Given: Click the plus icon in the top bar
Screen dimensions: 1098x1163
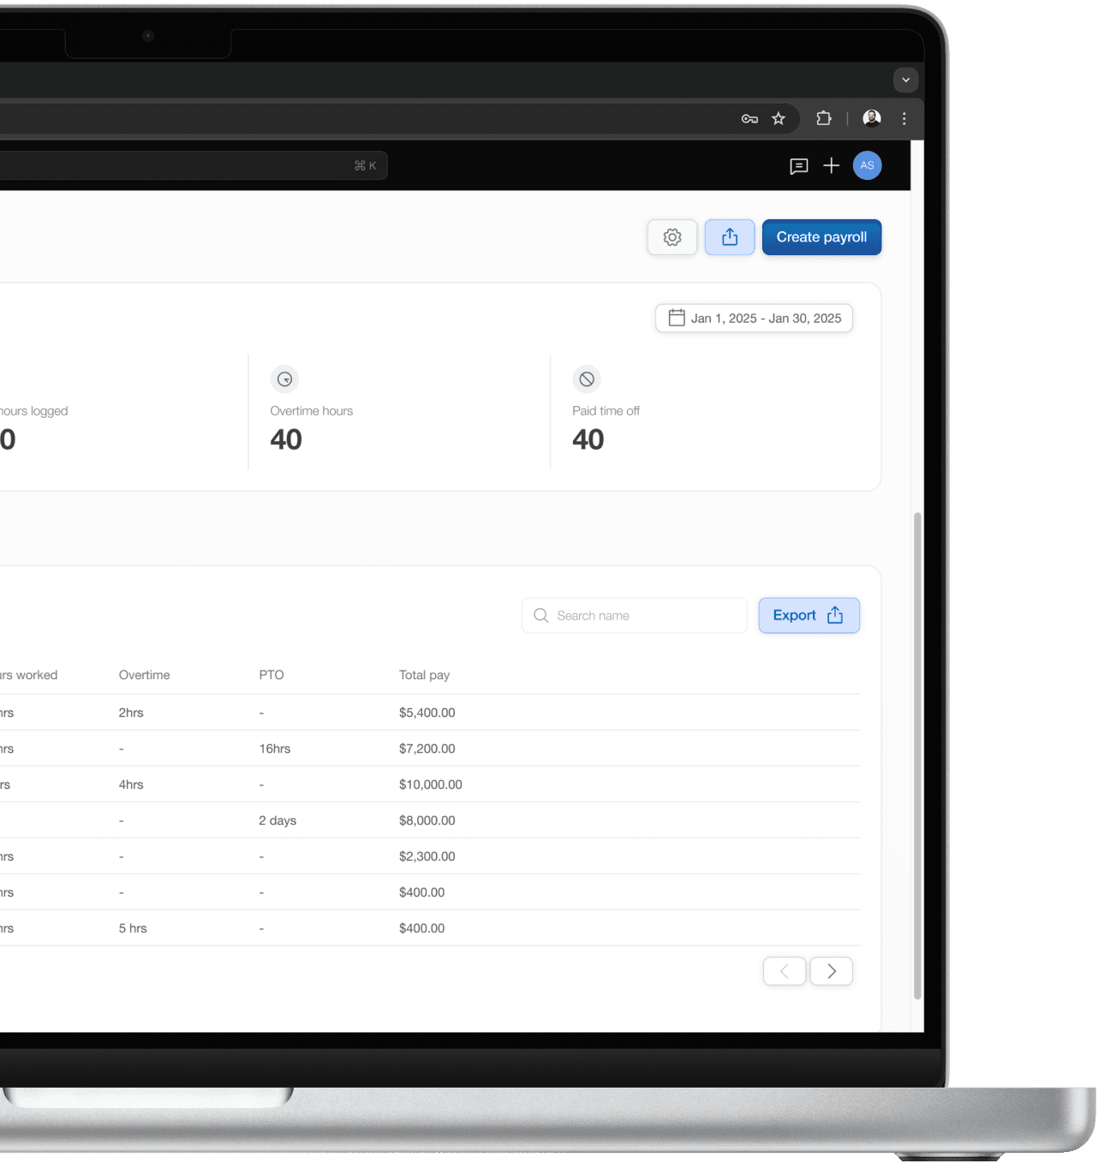Looking at the screenshot, I should click(831, 165).
